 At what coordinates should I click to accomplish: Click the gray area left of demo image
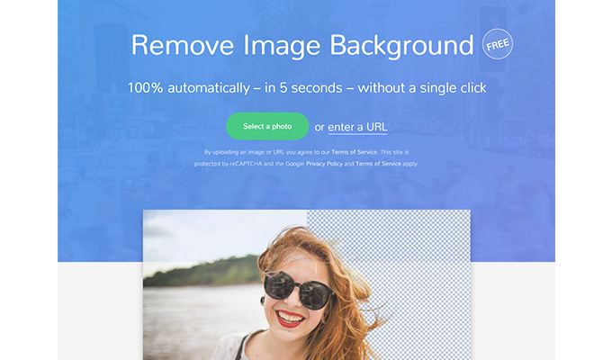point(99,310)
